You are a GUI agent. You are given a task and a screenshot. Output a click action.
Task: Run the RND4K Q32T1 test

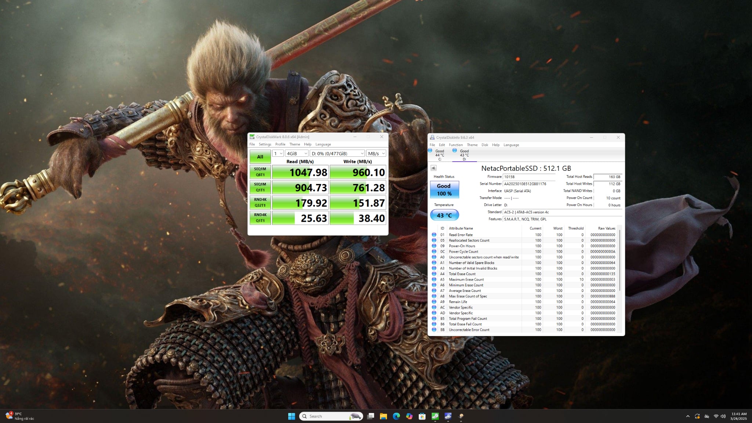click(260, 202)
